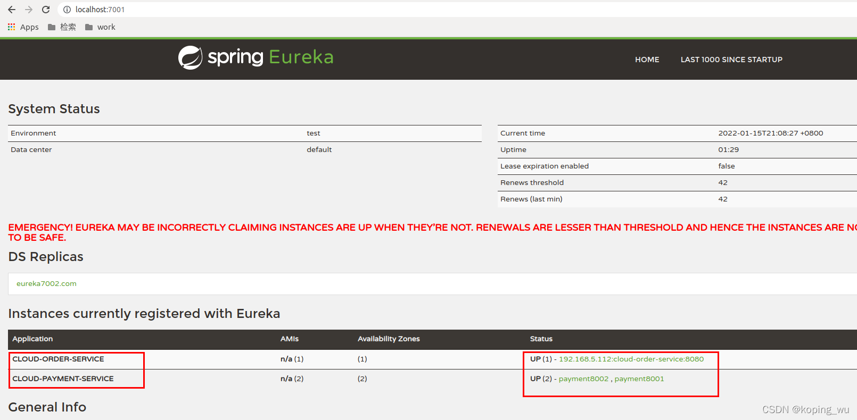Click the Application column header
This screenshot has height=420, width=857.
[32, 339]
